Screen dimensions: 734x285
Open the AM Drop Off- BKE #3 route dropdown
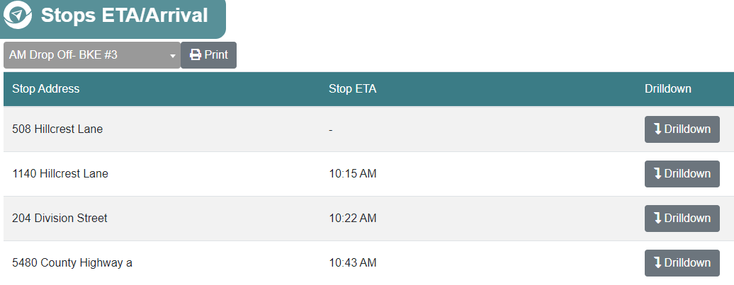point(92,55)
